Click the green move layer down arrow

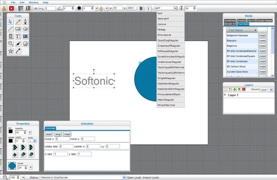point(239,89)
